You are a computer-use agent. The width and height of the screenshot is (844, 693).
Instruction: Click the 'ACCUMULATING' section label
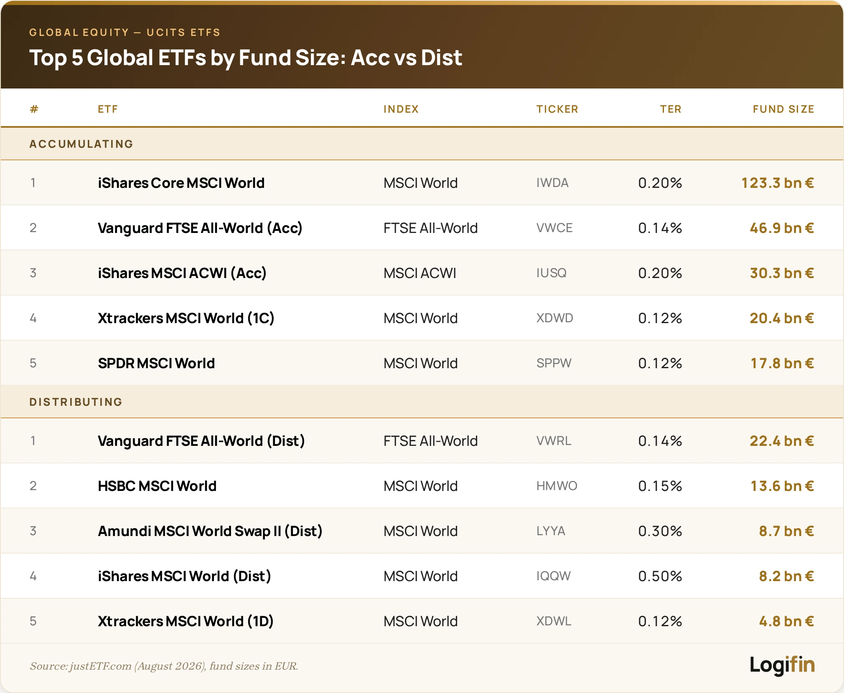click(x=81, y=144)
